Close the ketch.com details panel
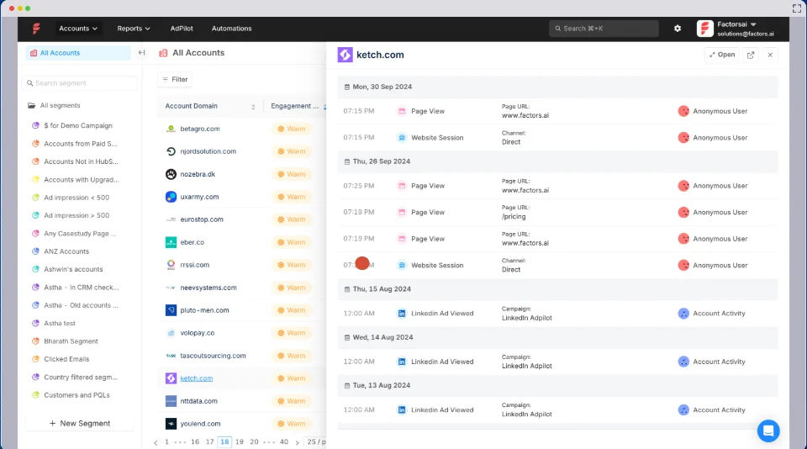The width and height of the screenshot is (807, 449). [771, 55]
